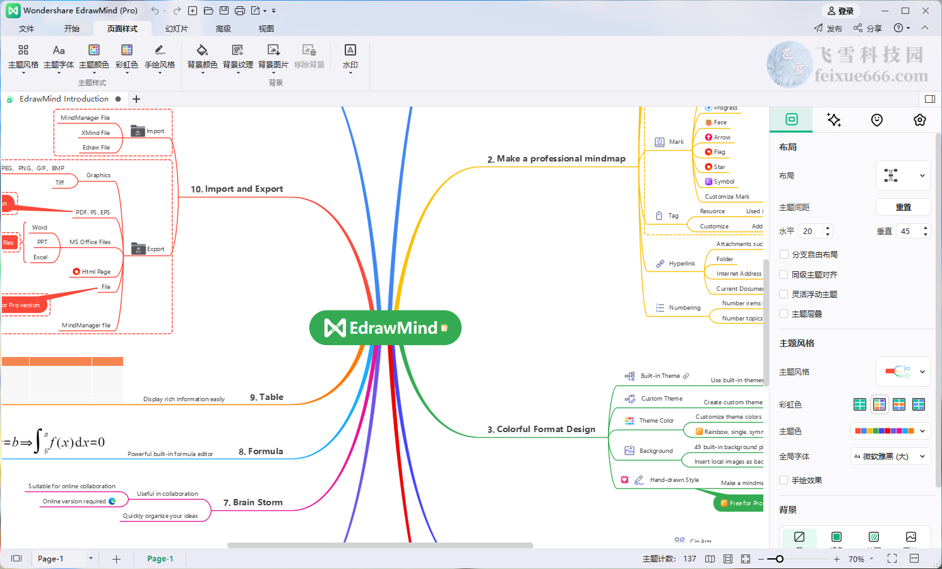
Task: Create new document via title bar plus icon
Action: 193,11
